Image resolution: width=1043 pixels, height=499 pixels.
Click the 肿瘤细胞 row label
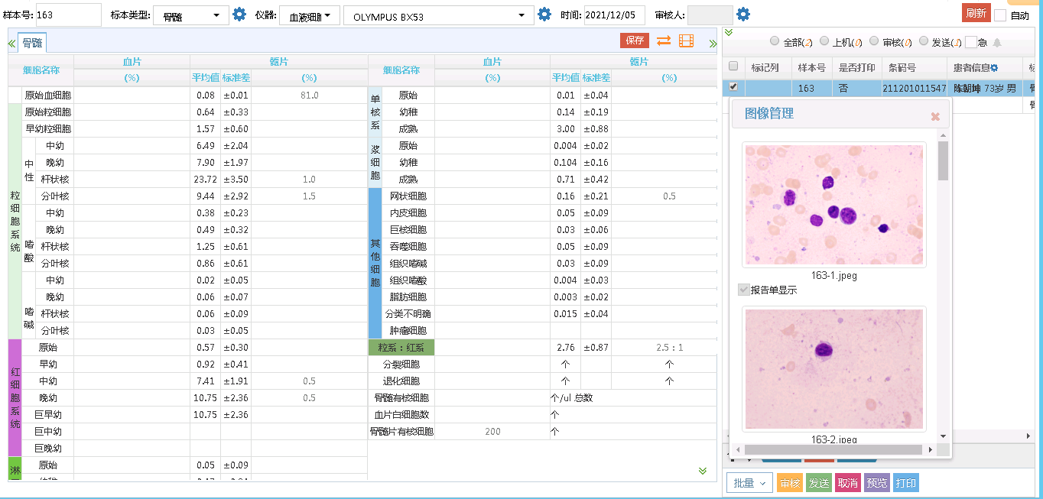click(x=408, y=331)
